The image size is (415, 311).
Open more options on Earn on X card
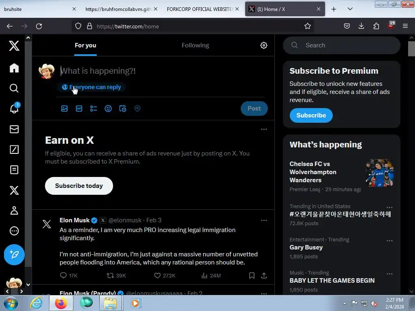(x=264, y=129)
